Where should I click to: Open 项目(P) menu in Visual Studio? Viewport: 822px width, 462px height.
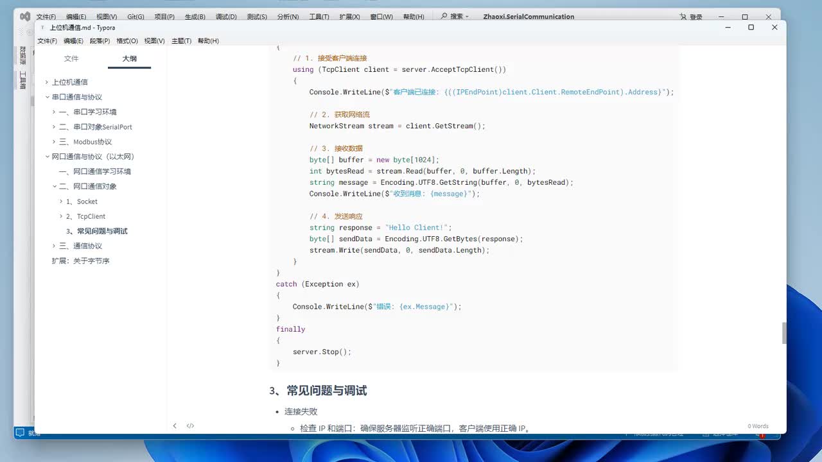point(164,17)
